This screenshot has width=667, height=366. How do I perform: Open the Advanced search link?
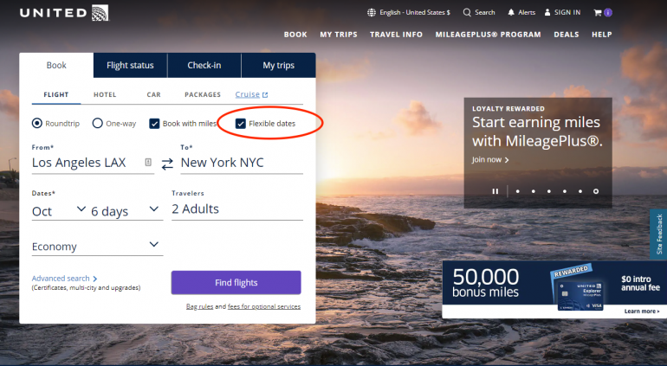[63, 279]
